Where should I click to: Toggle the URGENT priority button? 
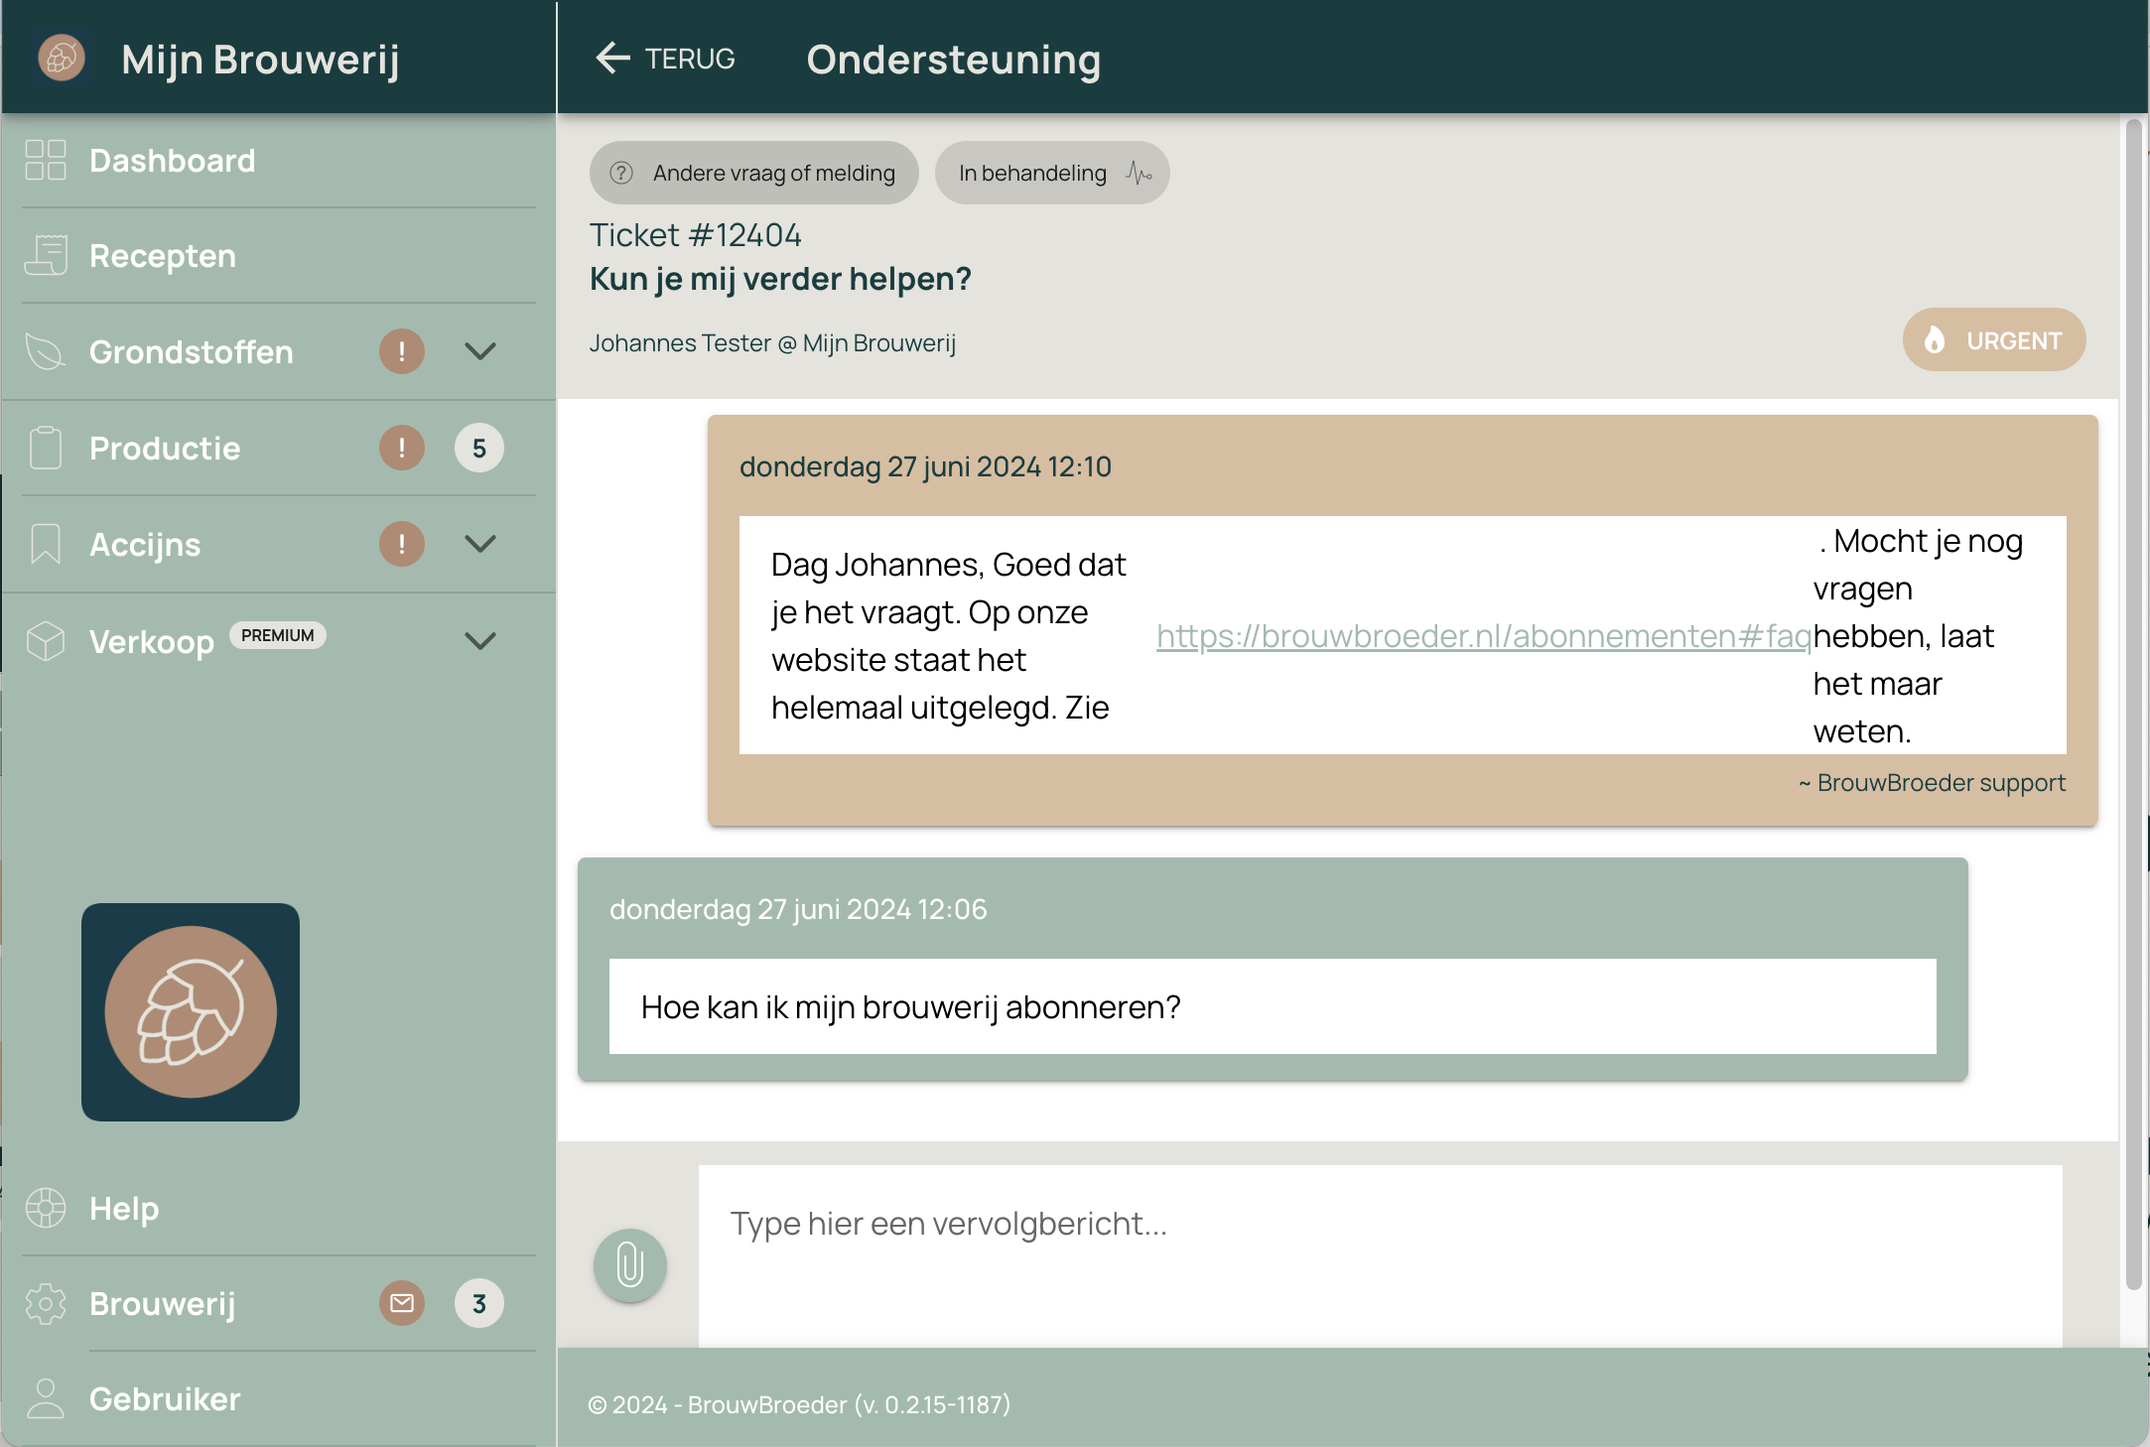click(x=1993, y=340)
